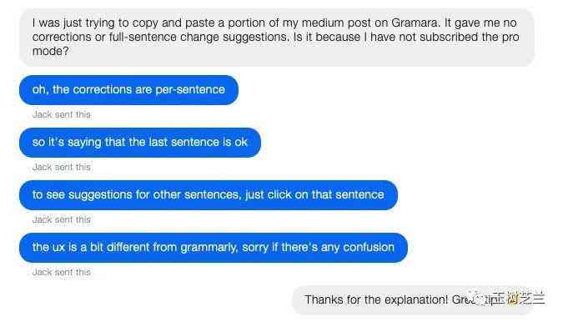The width and height of the screenshot is (563, 322).
Task: Select the 'Thanks for the explanation!' reply bubble
Action: (413, 300)
